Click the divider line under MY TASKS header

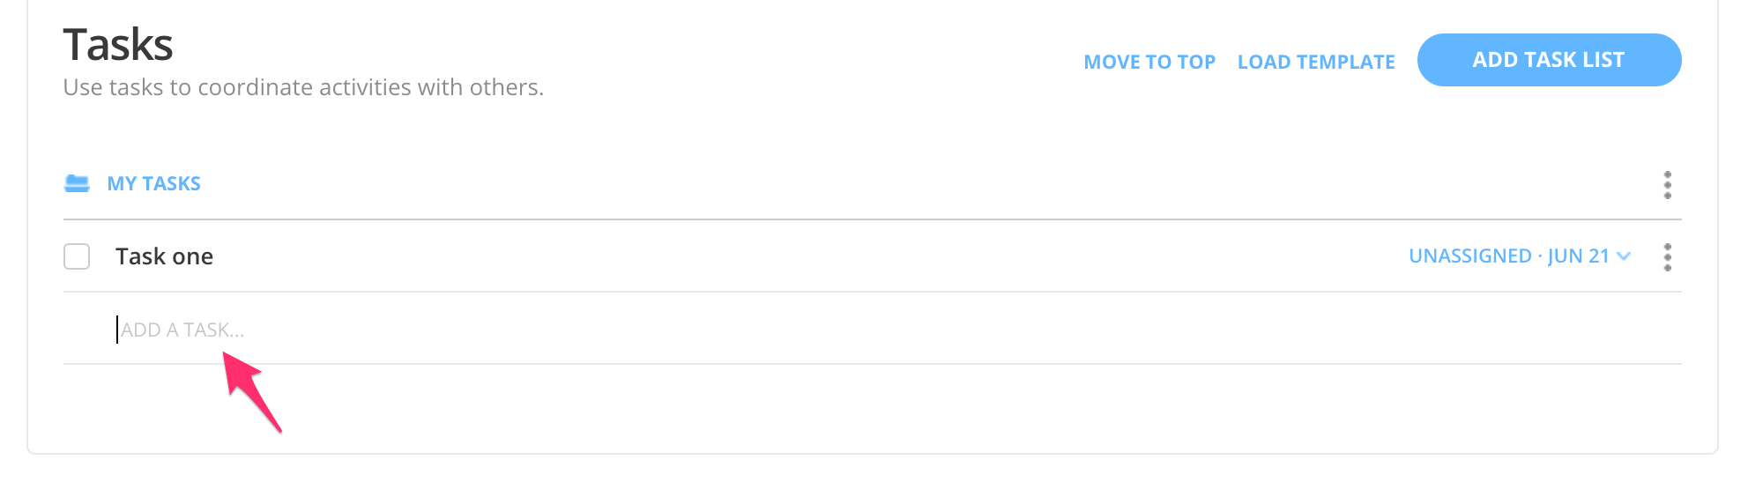click(873, 219)
